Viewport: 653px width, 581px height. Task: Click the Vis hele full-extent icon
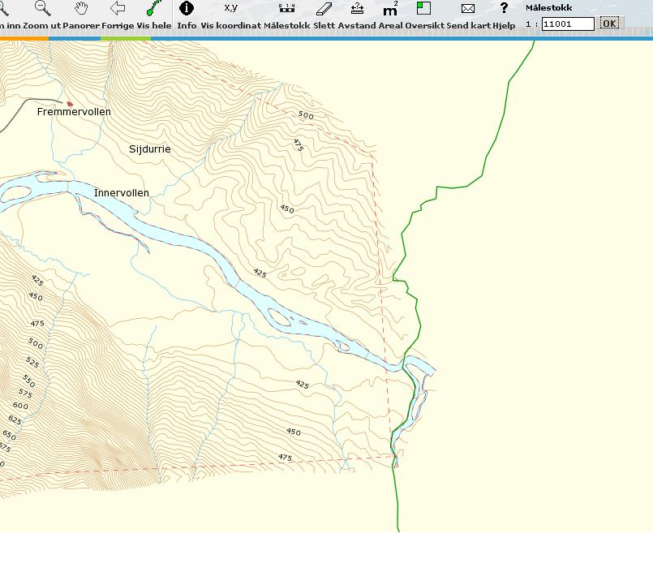153,9
